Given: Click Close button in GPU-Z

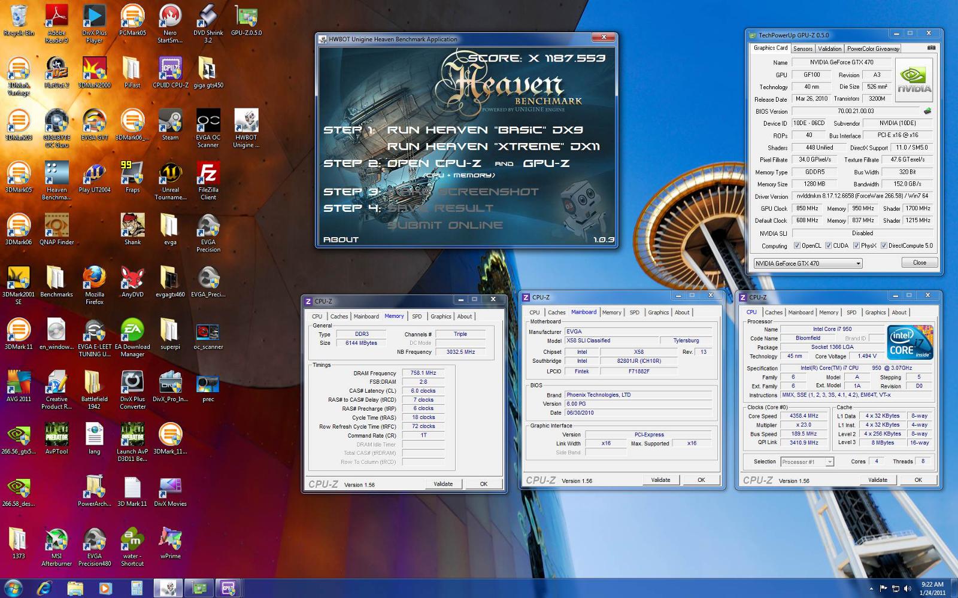Looking at the screenshot, I should tap(920, 263).
